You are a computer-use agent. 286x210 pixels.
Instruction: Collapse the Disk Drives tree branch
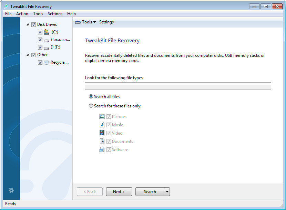tap(28, 24)
